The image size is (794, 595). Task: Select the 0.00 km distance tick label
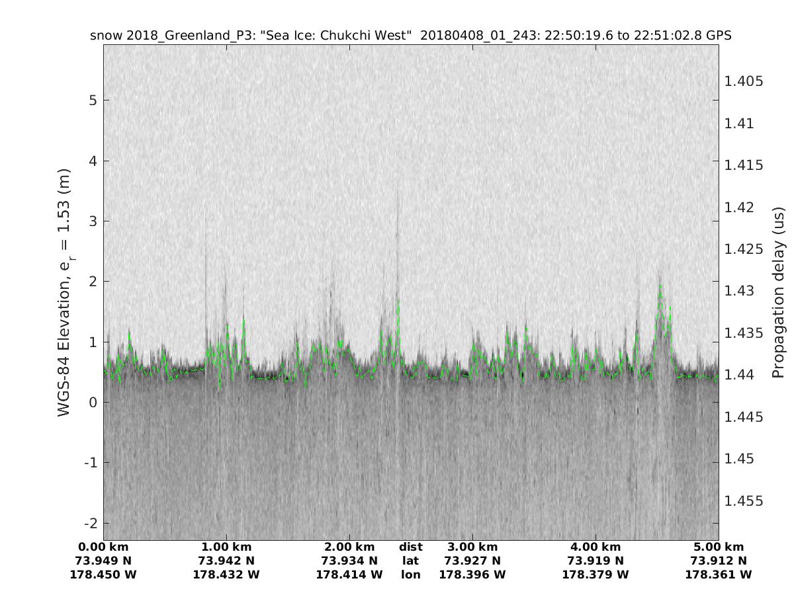point(103,547)
